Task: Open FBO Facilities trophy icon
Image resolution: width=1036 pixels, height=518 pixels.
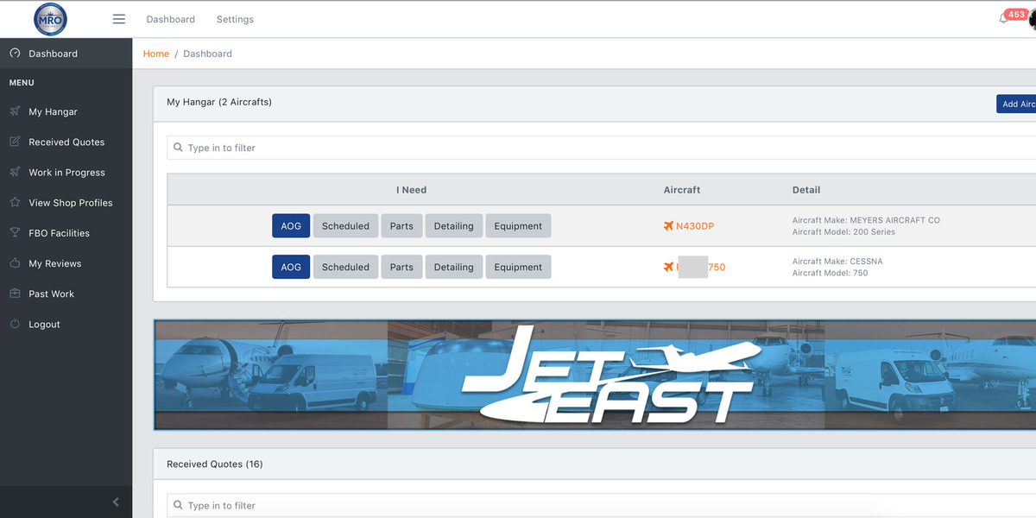Action: [15, 233]
